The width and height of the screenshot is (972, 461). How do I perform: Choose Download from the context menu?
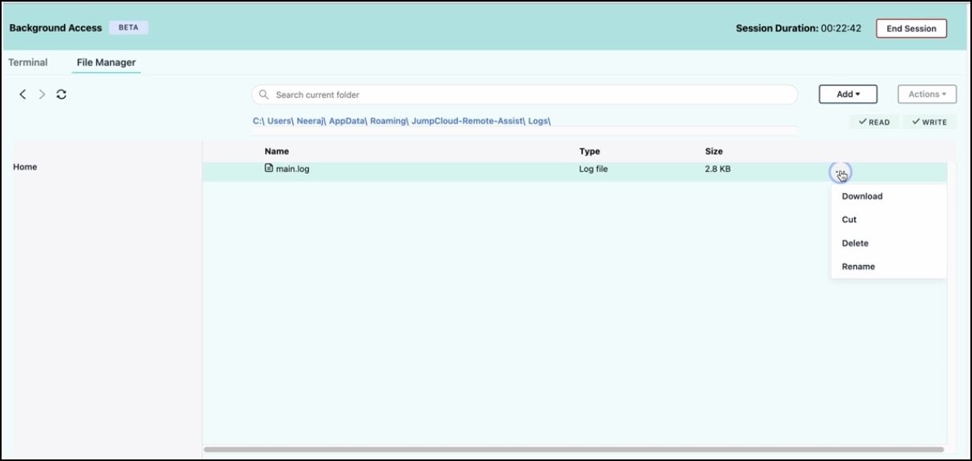[862, 196]
